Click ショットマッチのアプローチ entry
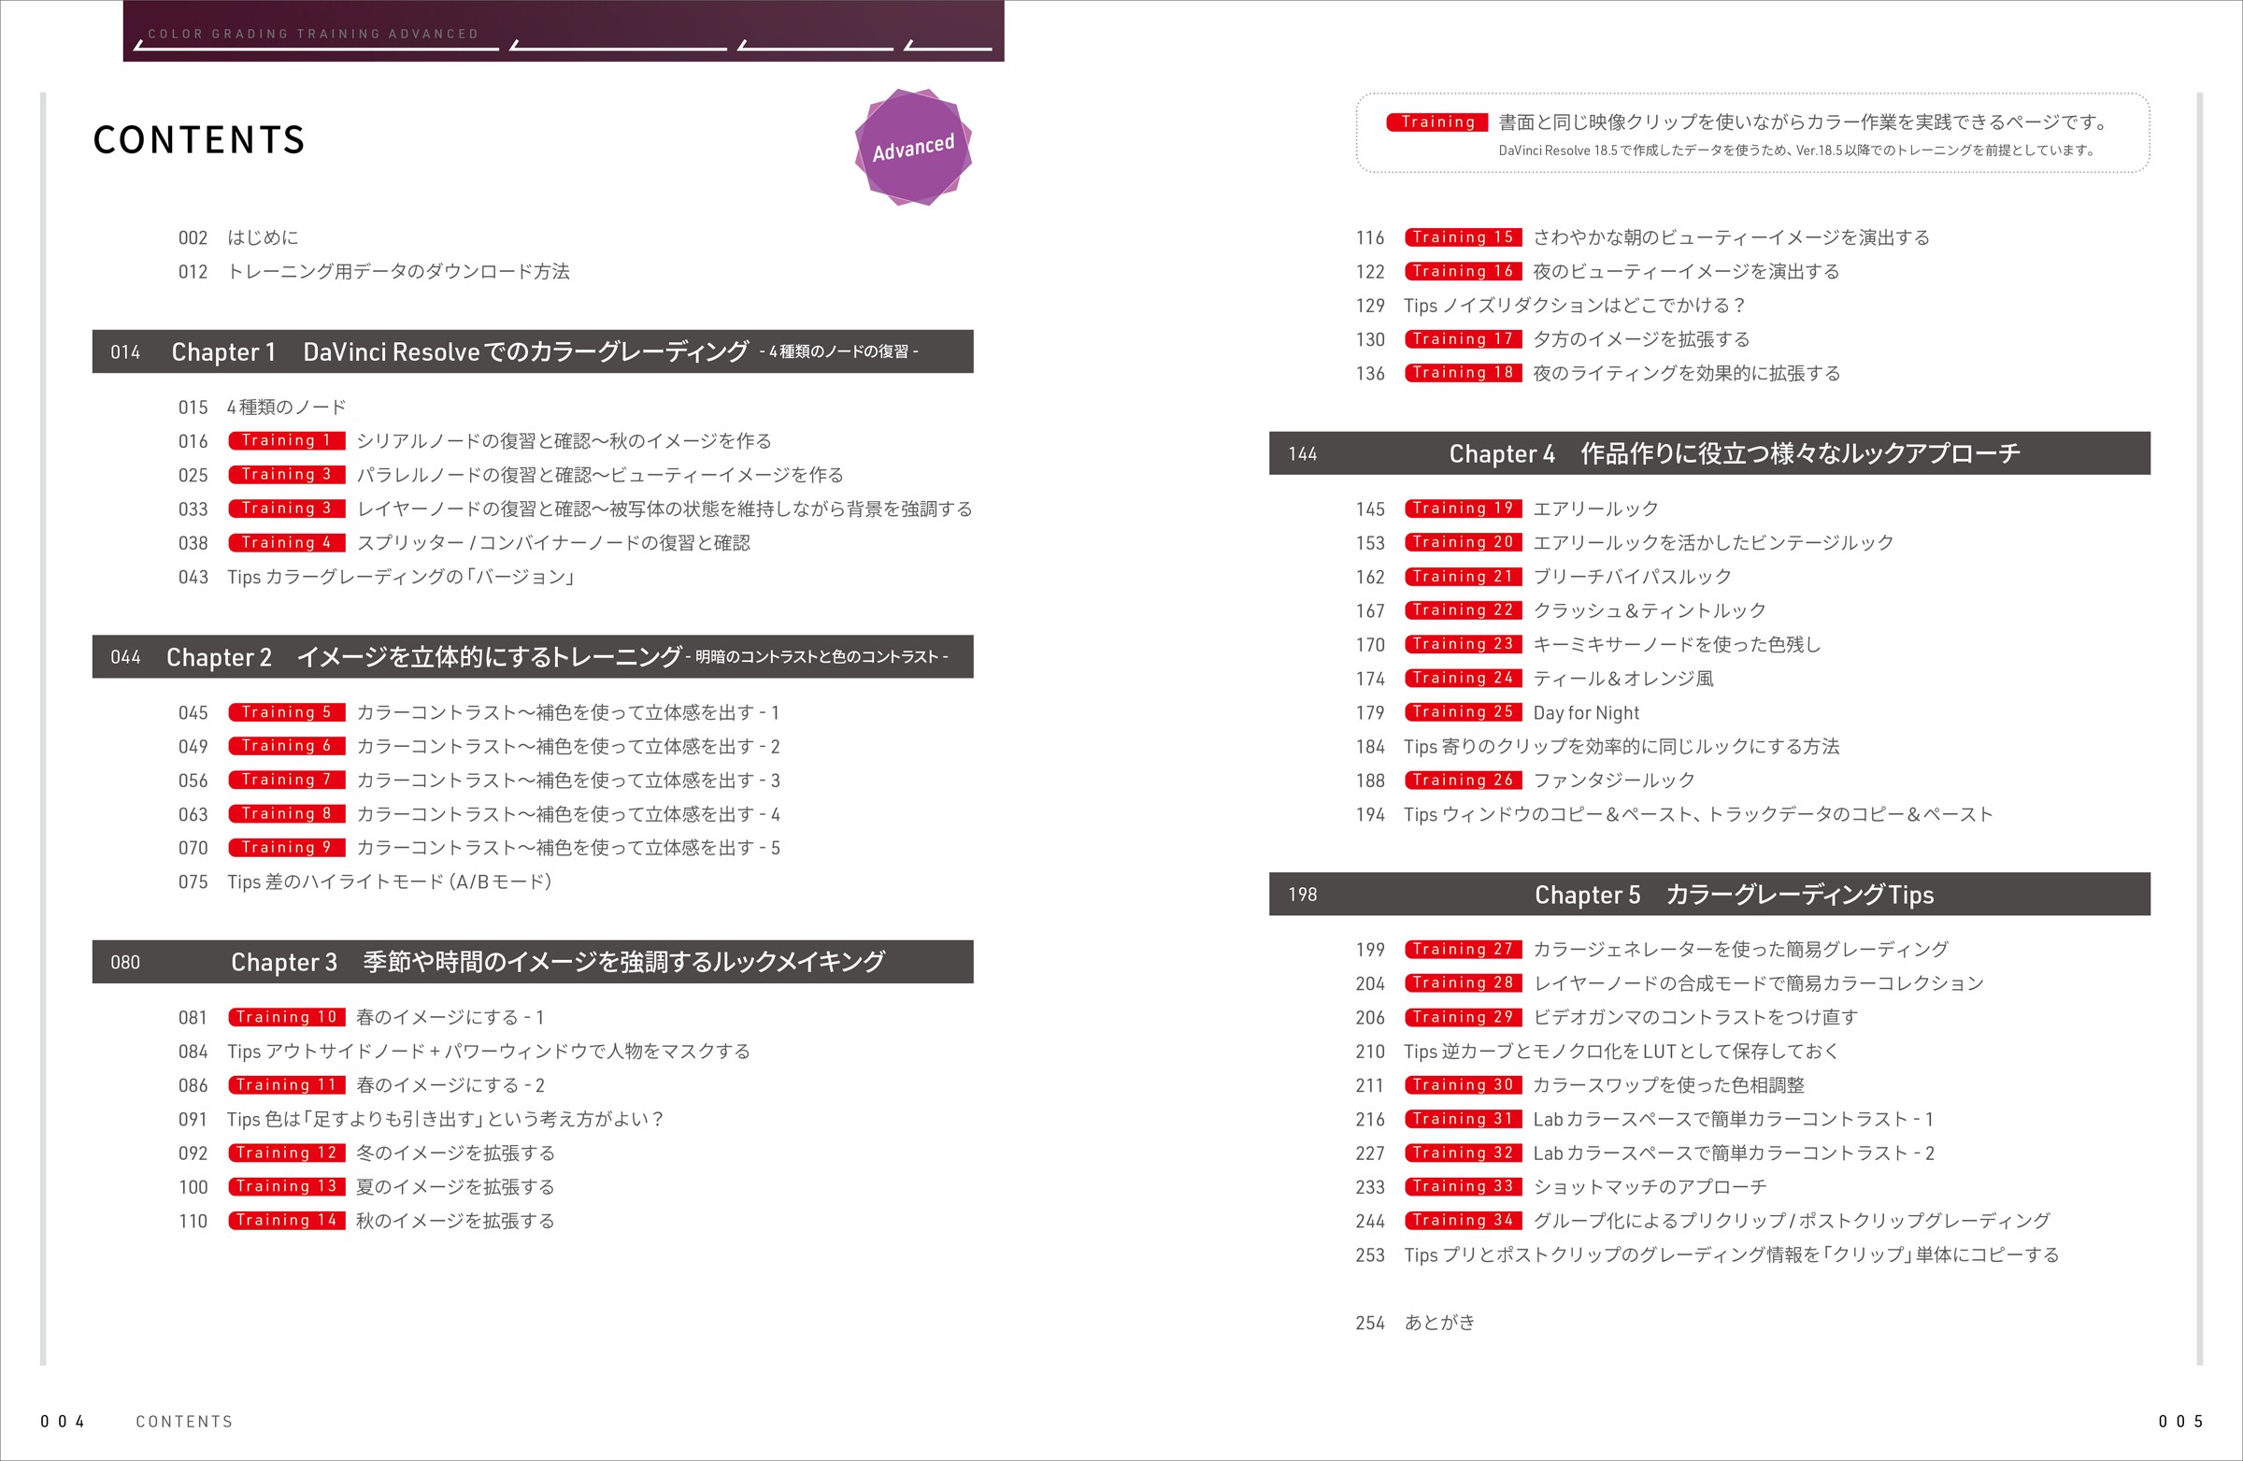The image size is (2243, 1461). [1562, 1187]
